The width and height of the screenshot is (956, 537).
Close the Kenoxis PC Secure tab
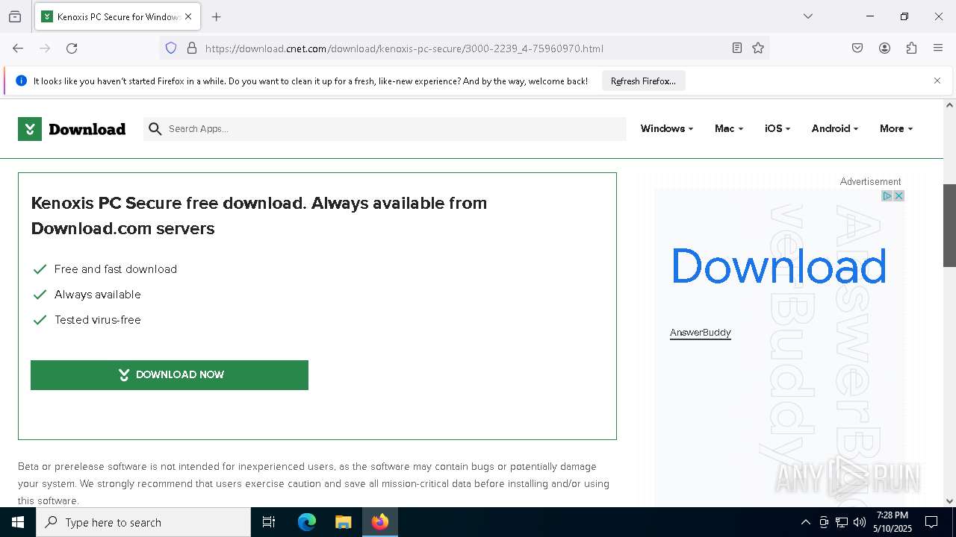tap(188, 16)
